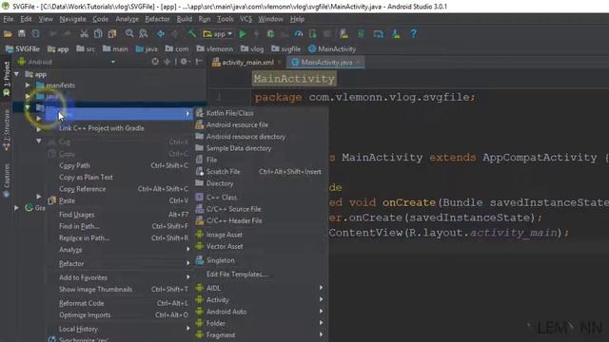Choose Link C++ Project with Gradle
The width and height of the screenshot is (609, 342).
tap(102, 128)
